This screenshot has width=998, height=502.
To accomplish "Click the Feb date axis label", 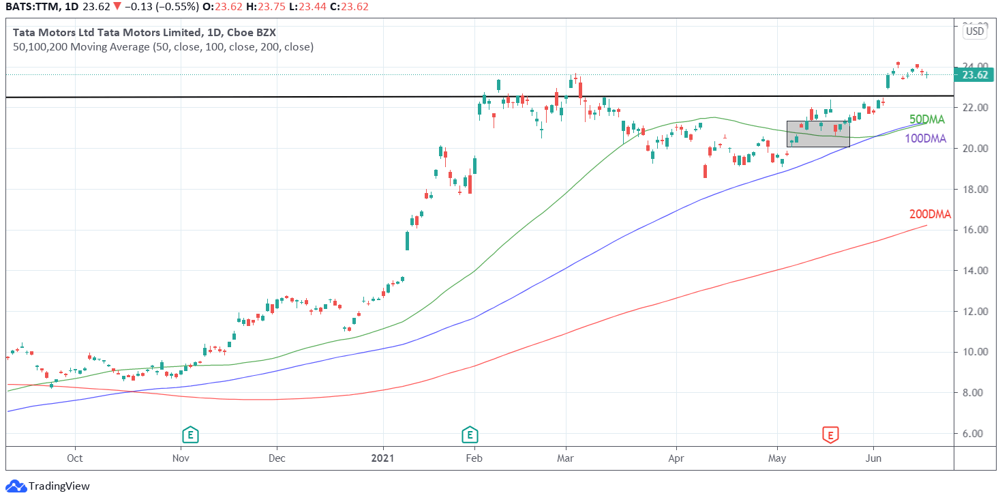I will (474, 458).
